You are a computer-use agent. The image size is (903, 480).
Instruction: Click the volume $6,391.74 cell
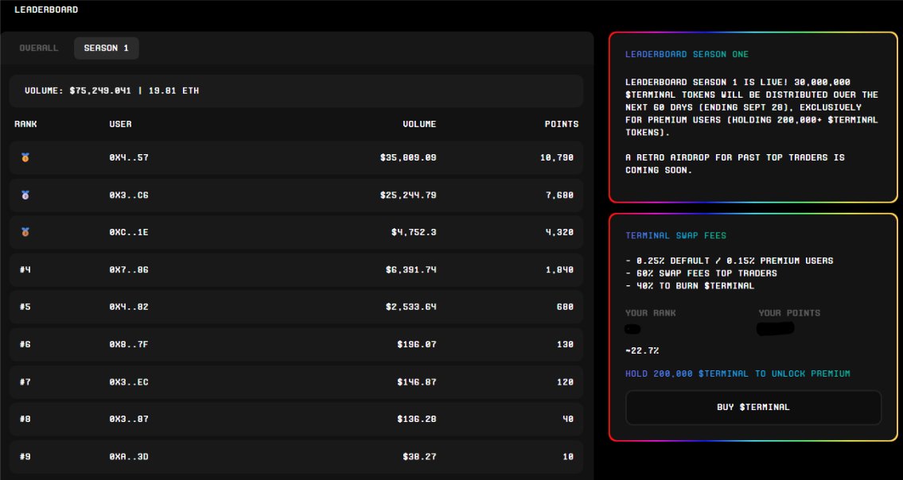point(411,269)
